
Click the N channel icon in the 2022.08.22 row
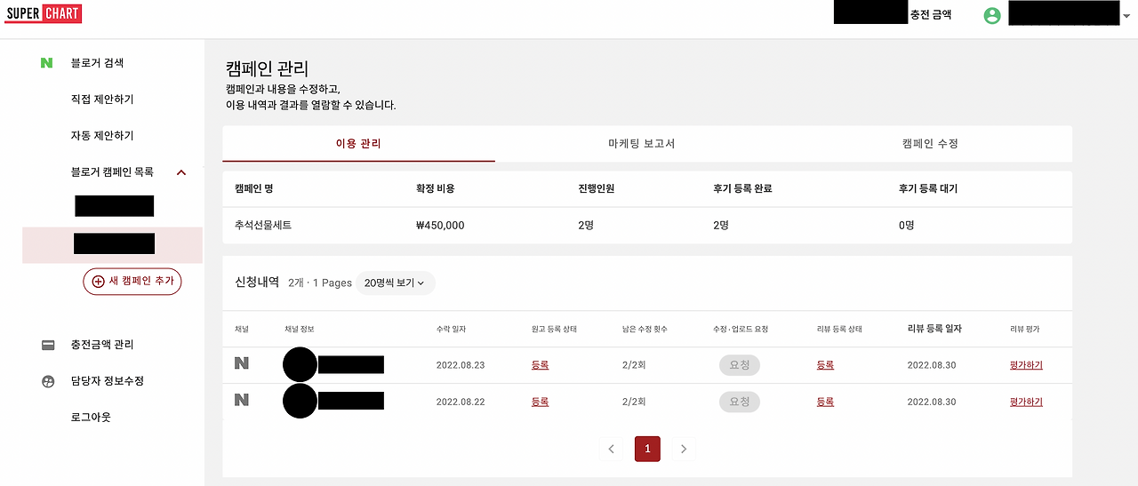pos(241,400)
